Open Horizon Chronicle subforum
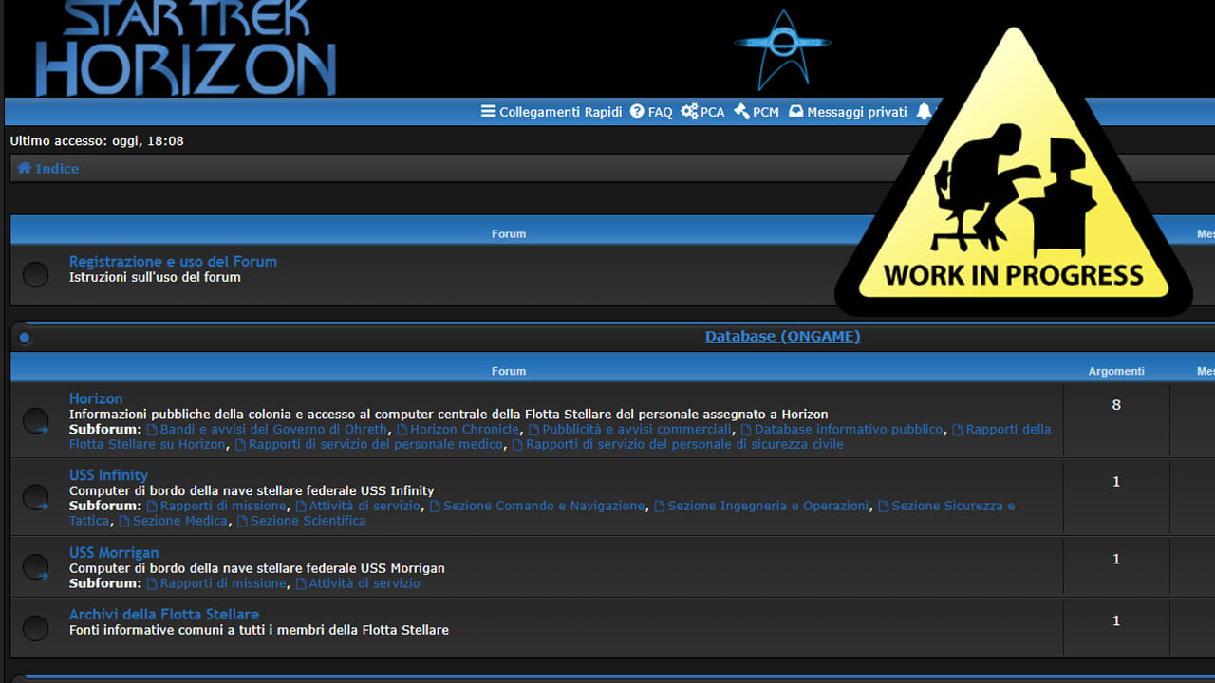Screen dimensions: 1215x683 465,430
